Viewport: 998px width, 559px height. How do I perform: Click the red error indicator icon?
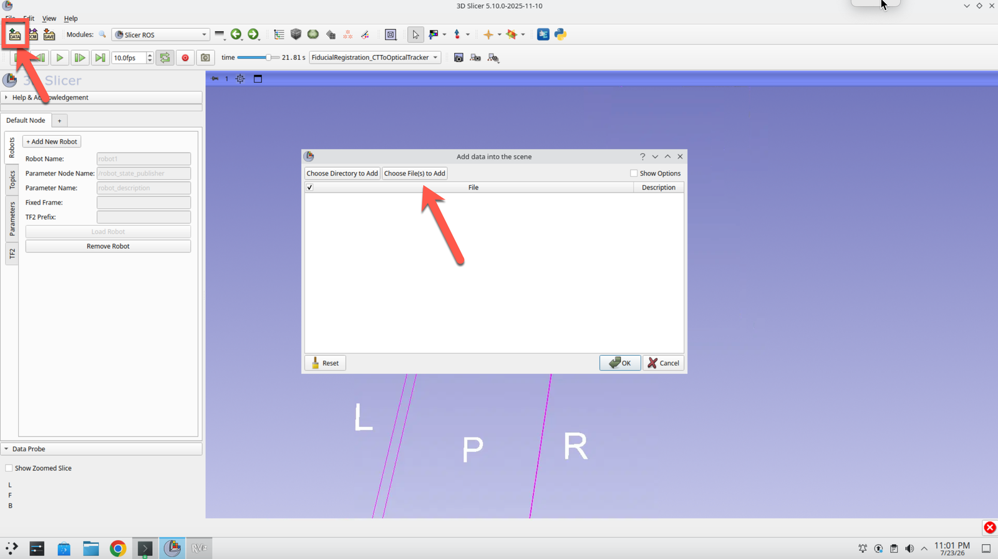(x=990, y=527)
